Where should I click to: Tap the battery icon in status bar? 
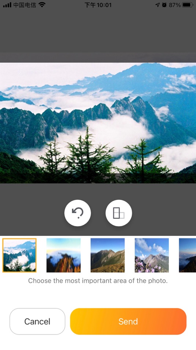coord(187,5)
